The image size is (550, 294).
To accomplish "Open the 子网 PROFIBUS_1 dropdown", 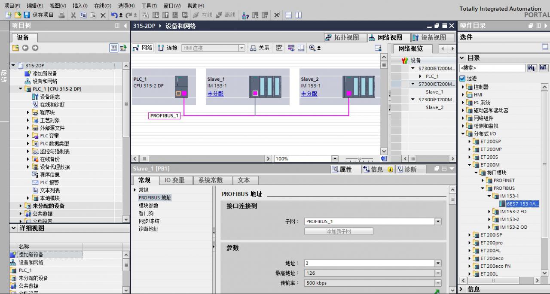I will [438, 221].
